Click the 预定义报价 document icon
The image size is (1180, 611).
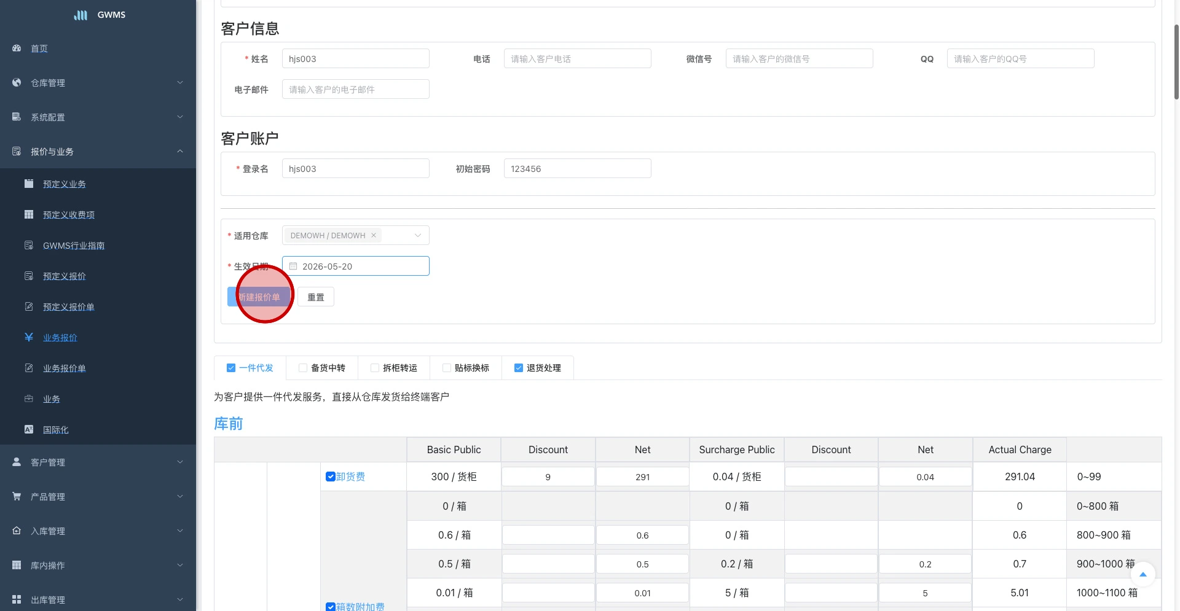pyautogui.click(x=29, y=276)
